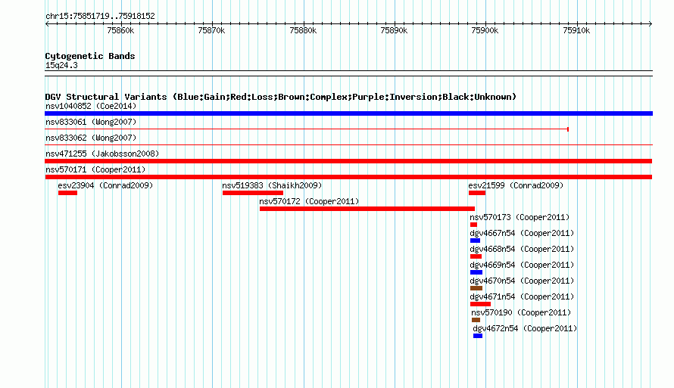
Task: Click the red nsv570171 loss bar
Action: click(x=348, y=177)
